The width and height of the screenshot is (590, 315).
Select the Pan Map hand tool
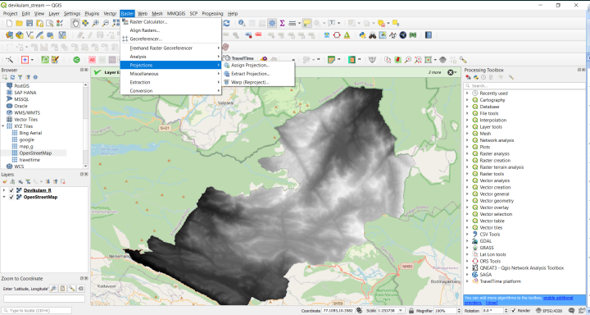(75, 23)
